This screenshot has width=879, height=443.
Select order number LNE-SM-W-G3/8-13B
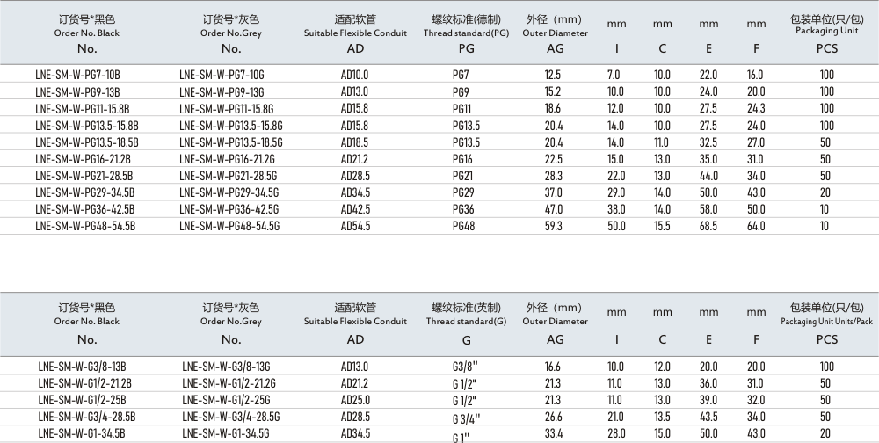[x=83, y=367]
